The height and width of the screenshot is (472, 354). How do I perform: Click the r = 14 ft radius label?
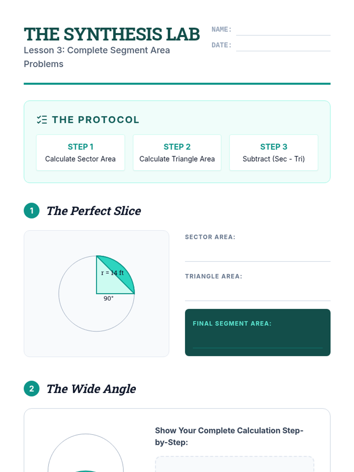pyautogui.click(x=112, y=273)
